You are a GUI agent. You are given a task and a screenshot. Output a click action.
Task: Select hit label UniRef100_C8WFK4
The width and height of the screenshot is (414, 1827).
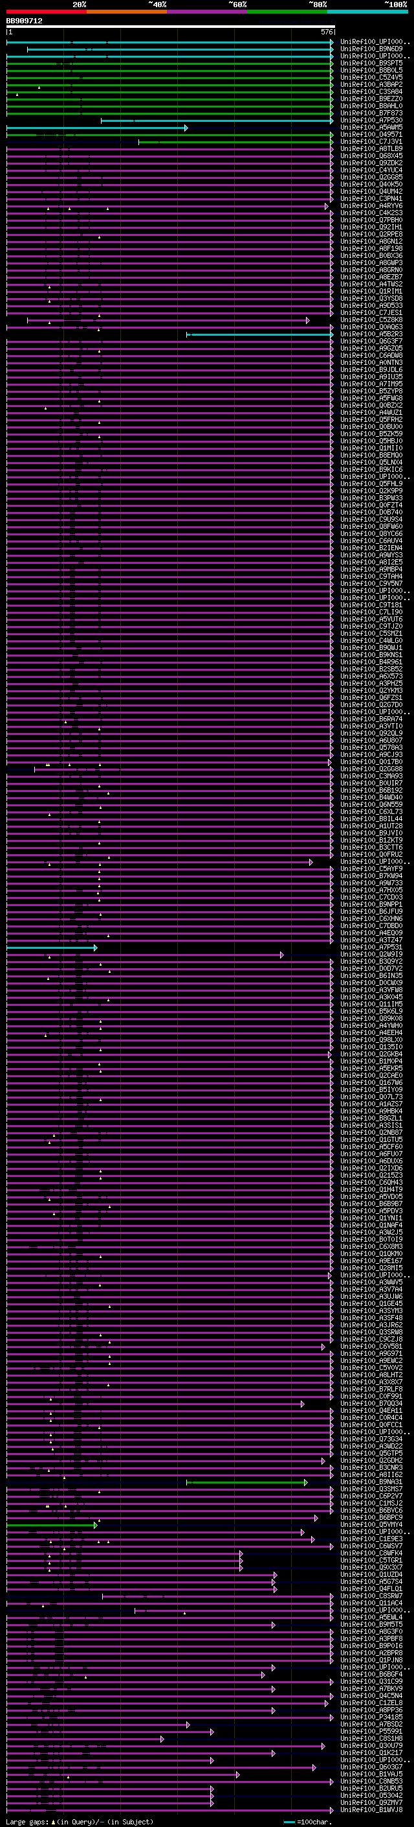(371, 1554)
